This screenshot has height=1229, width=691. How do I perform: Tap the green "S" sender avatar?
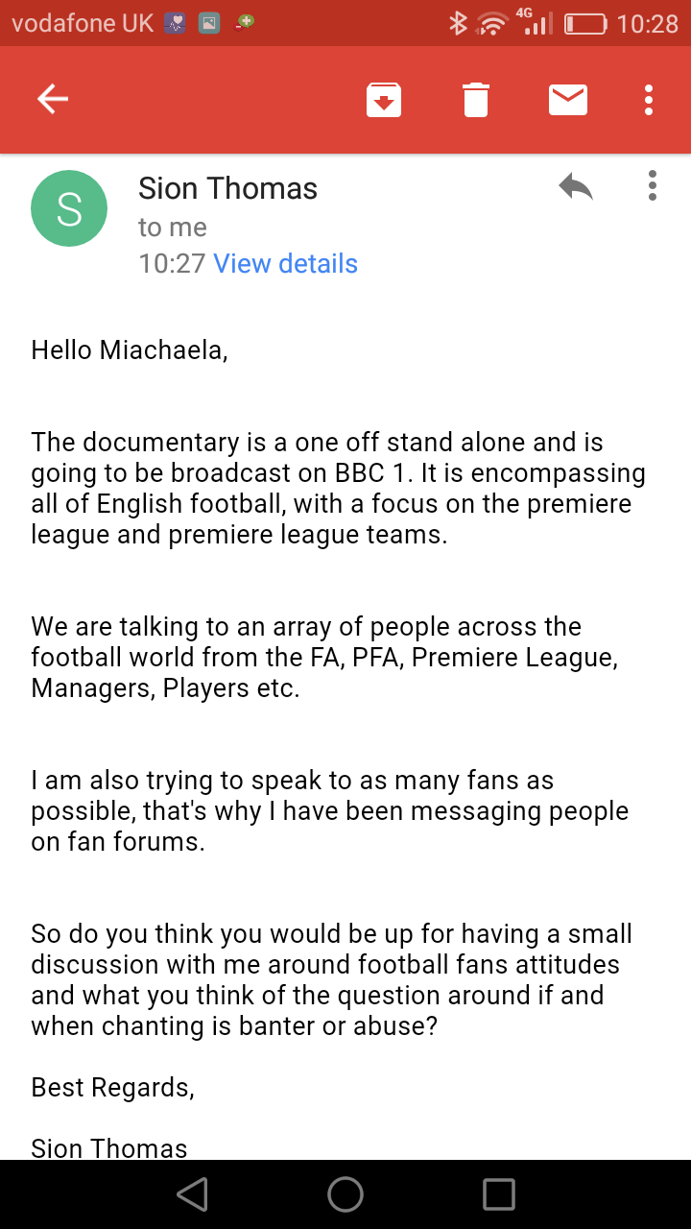click(69, 208)
